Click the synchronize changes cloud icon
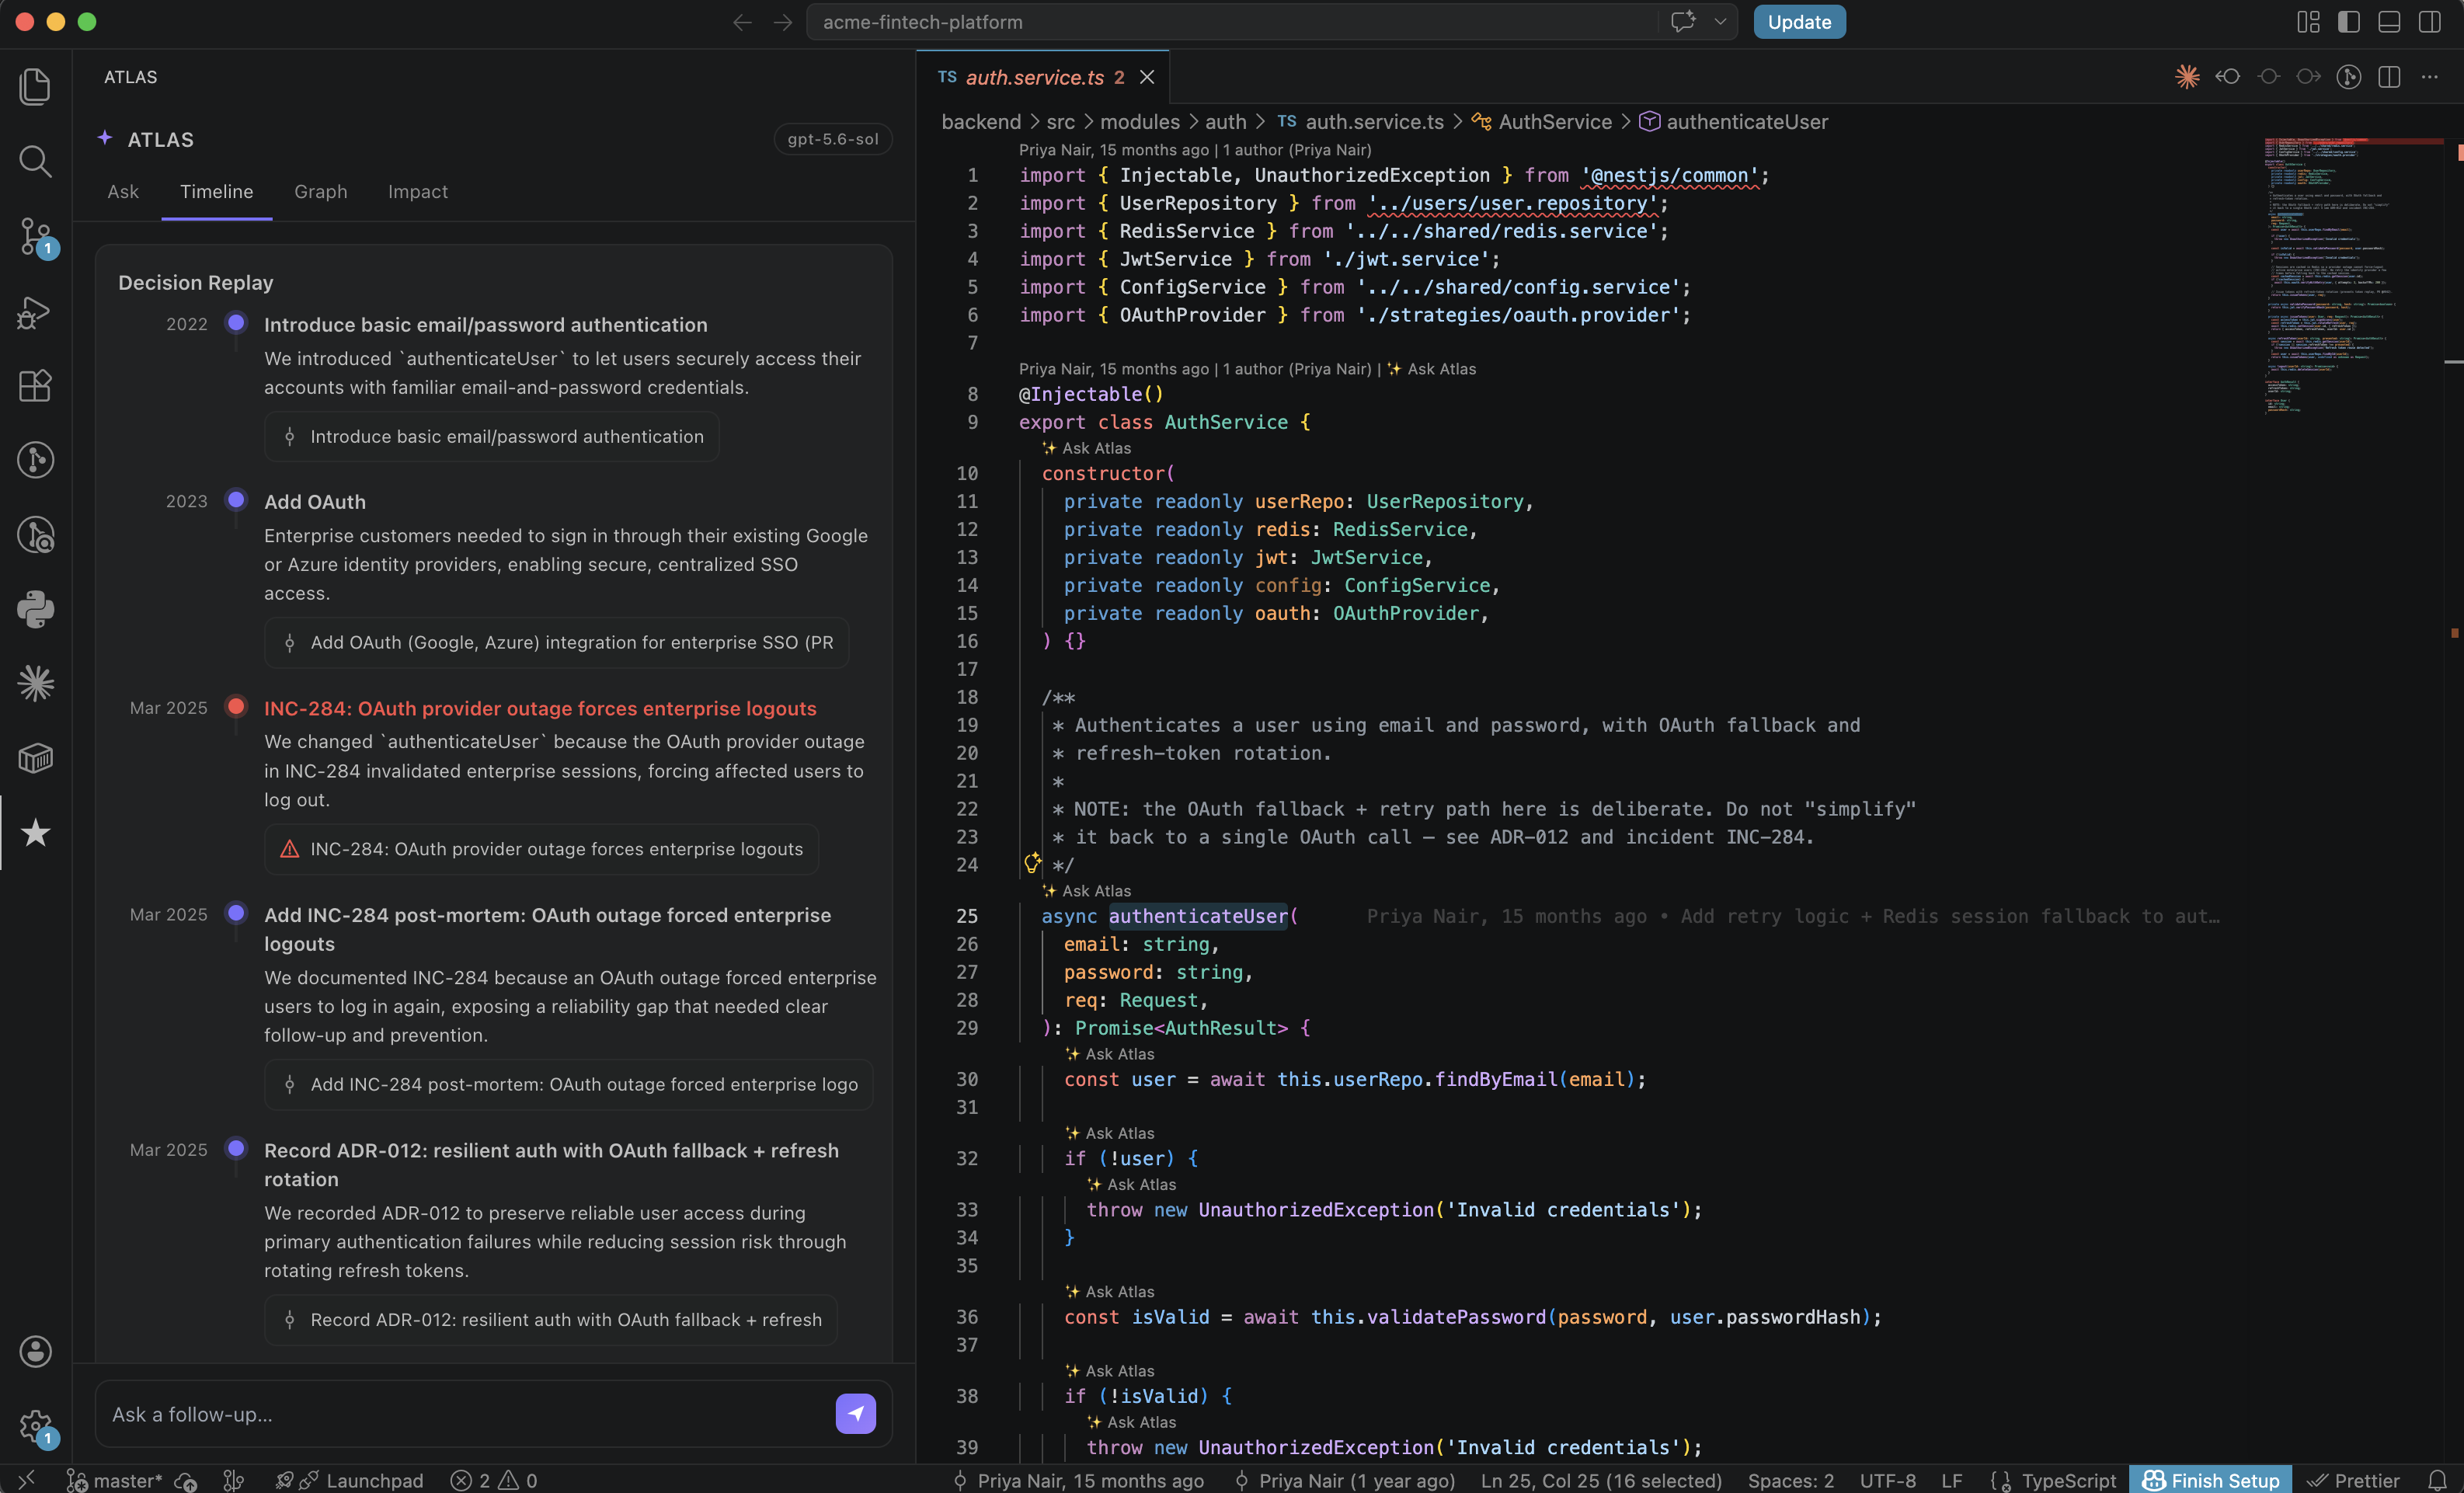This screenshot has height=1493, width=2464. click(185, 1481)
